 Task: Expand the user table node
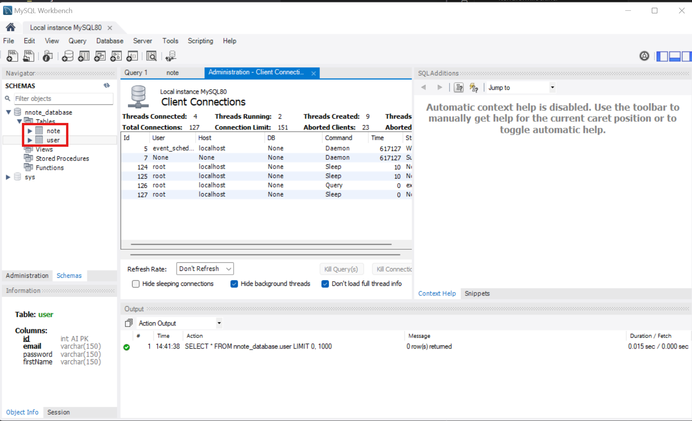(x=30, y=140)
